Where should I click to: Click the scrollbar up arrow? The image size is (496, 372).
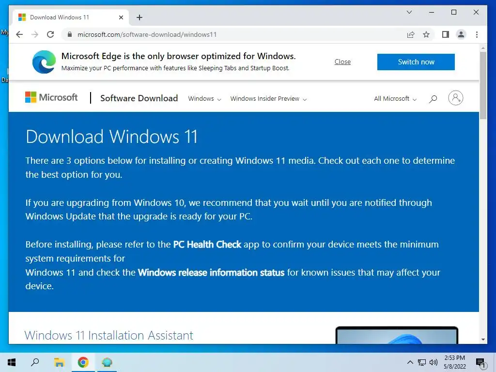click(x=483, y=48)
